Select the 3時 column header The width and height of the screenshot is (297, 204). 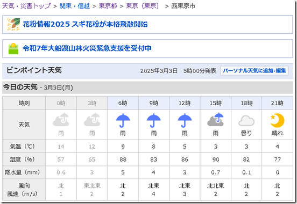point(92,103)
